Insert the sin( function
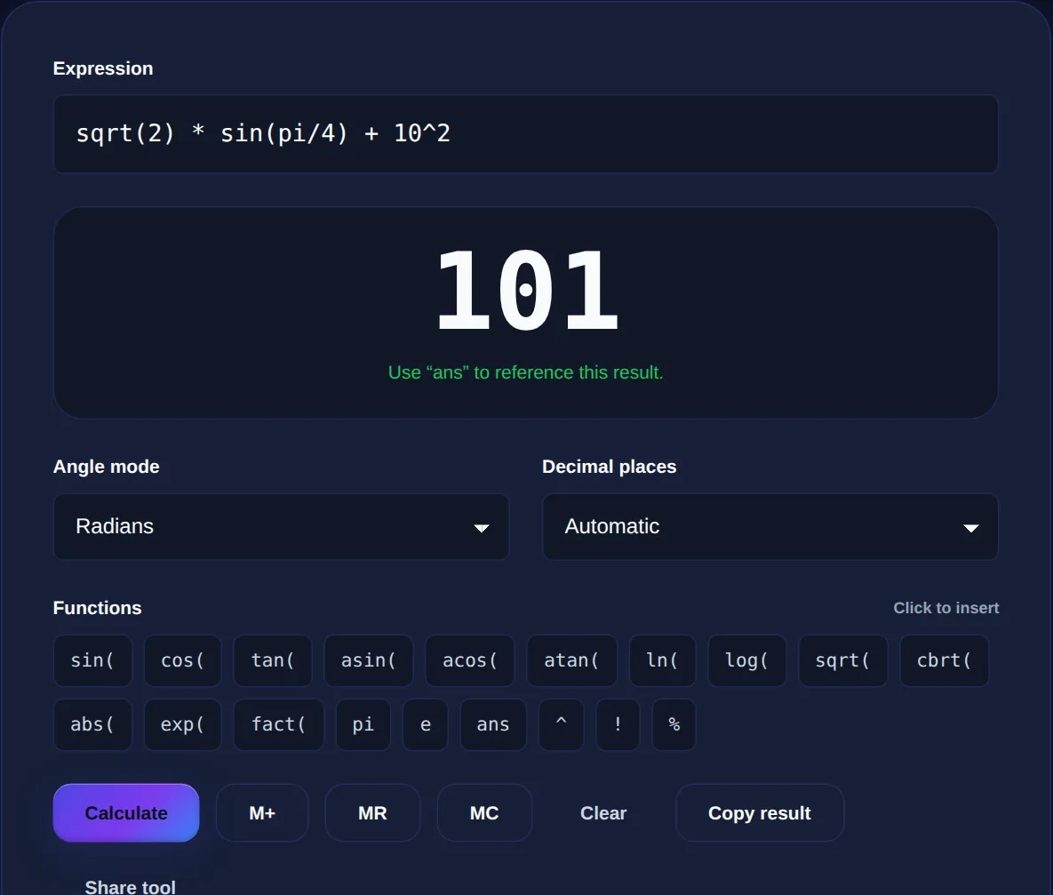 92,660
